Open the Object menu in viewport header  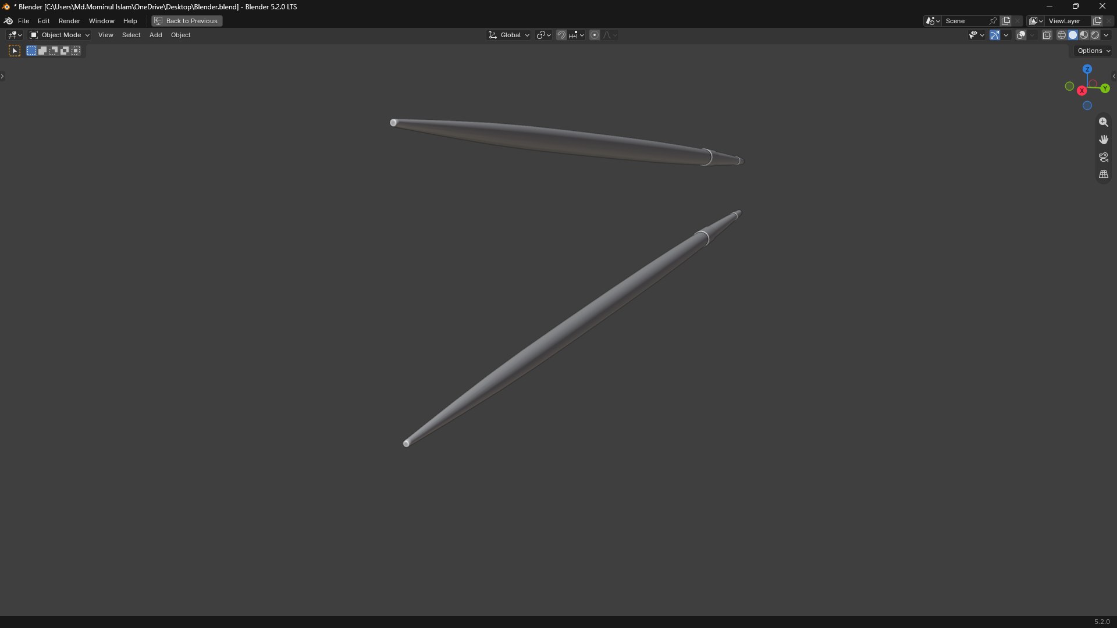tap(180, 35)
